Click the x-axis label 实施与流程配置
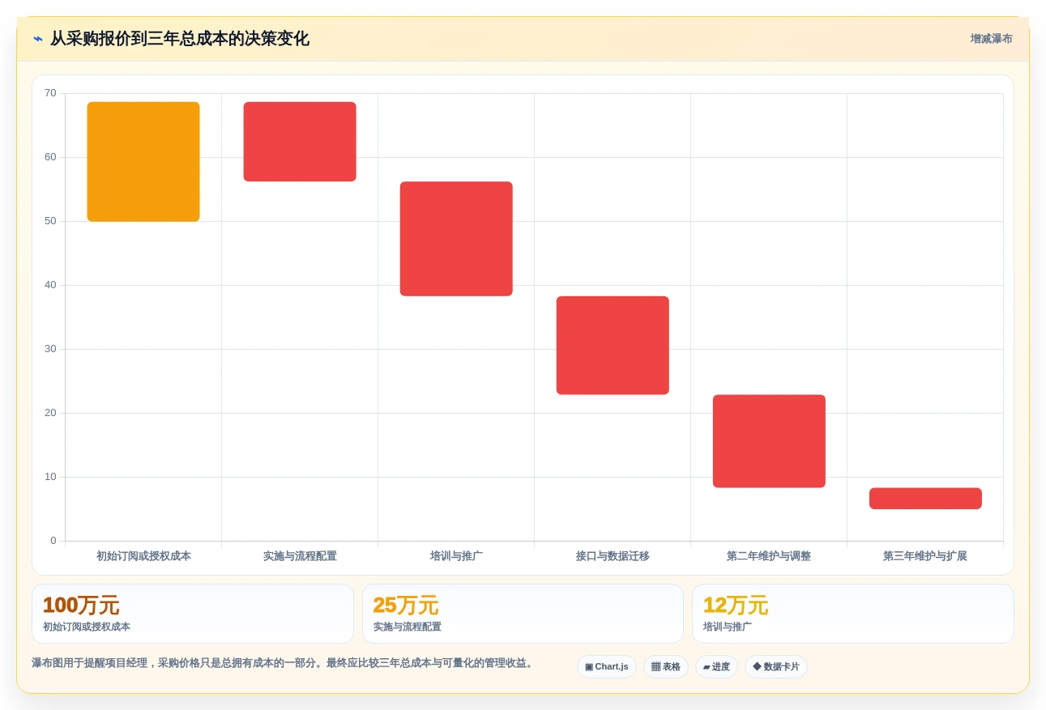Image resolution: width=1046 pixels, height=710 pixels. 300,556
